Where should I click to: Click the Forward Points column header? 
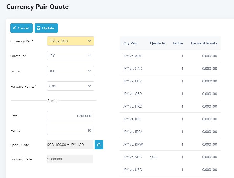click(204, 43)
